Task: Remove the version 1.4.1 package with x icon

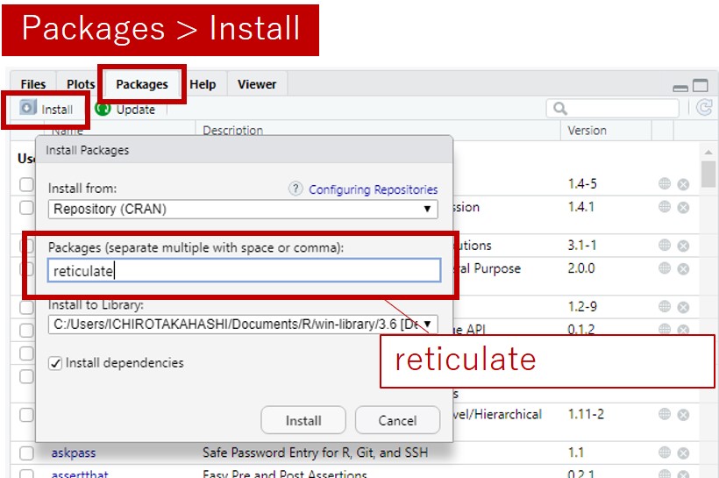Action: tap(683, 208)
